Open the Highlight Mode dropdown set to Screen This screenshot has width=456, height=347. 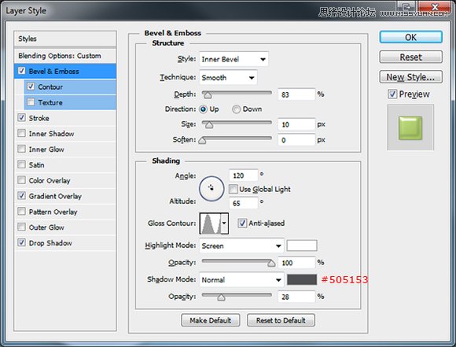coord(241,246)
